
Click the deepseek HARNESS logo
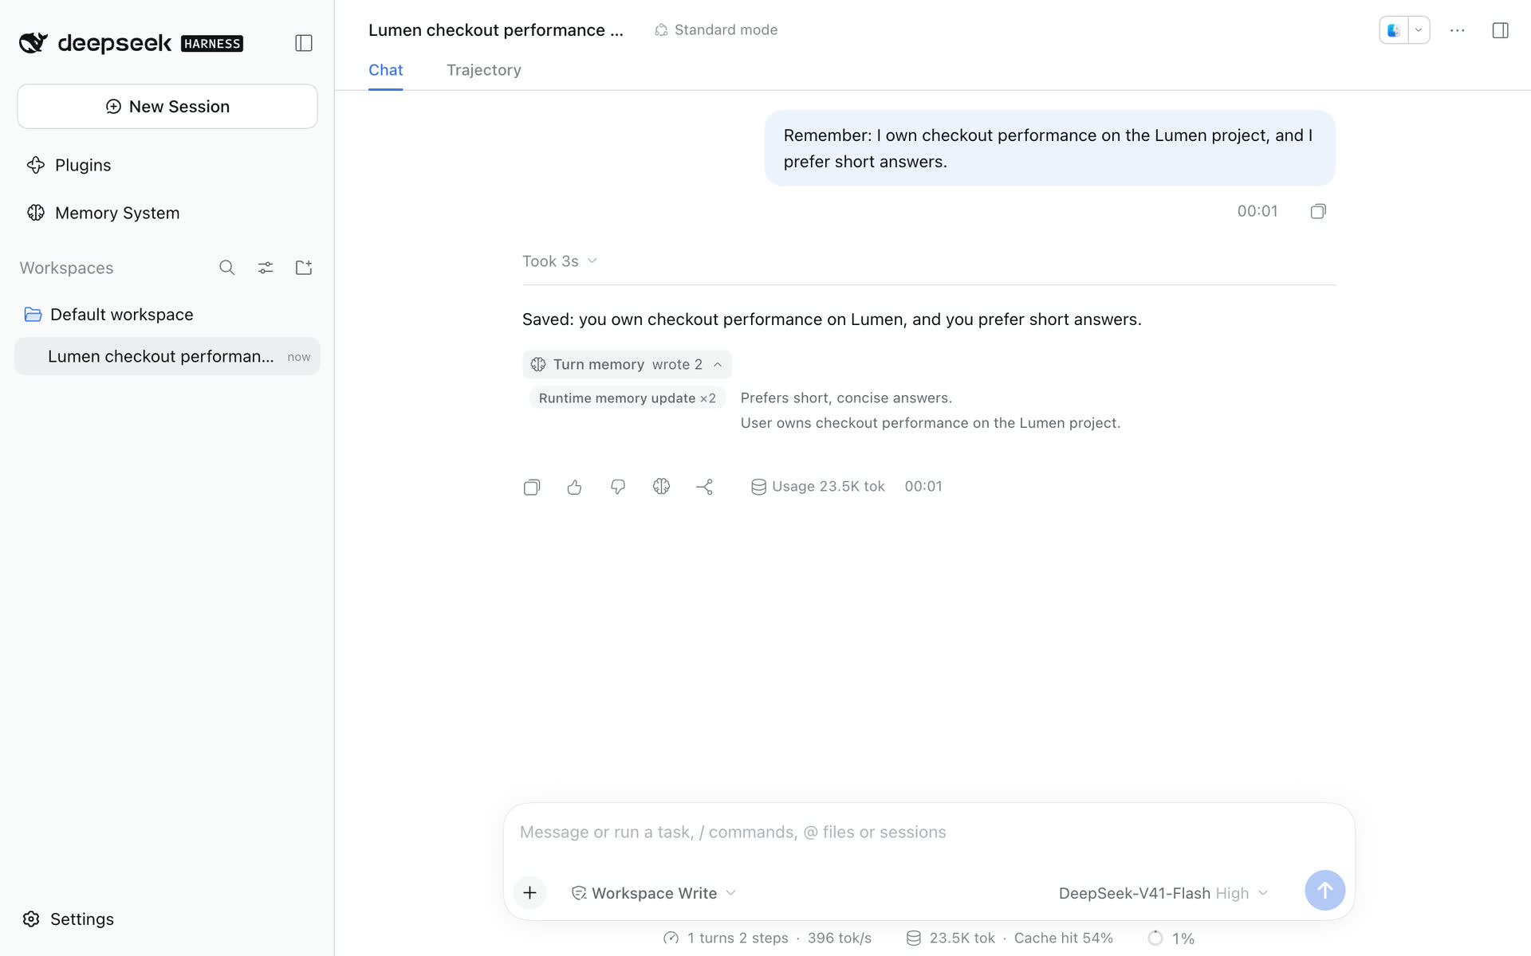pos(131,43)
